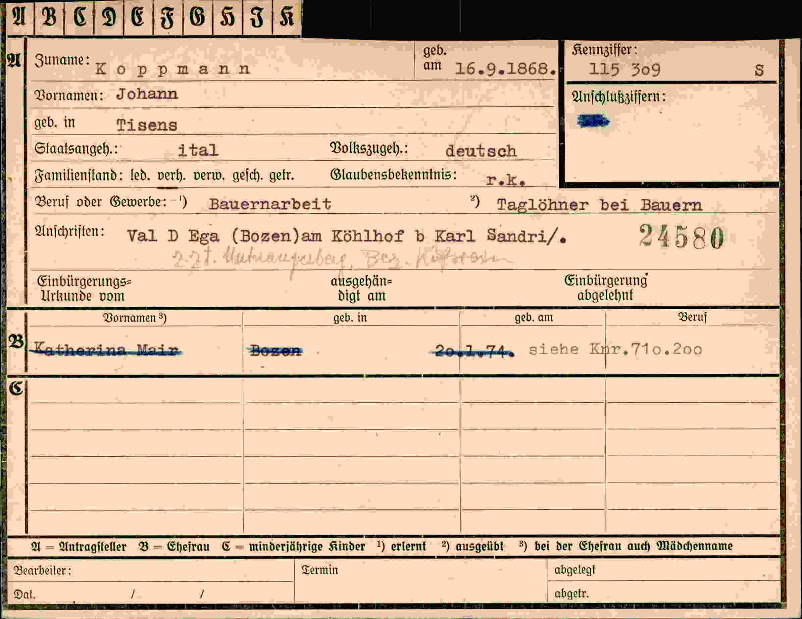Click the section letter C on left margin
This screenshot has width=802, height=619.
tap(16, 388)
